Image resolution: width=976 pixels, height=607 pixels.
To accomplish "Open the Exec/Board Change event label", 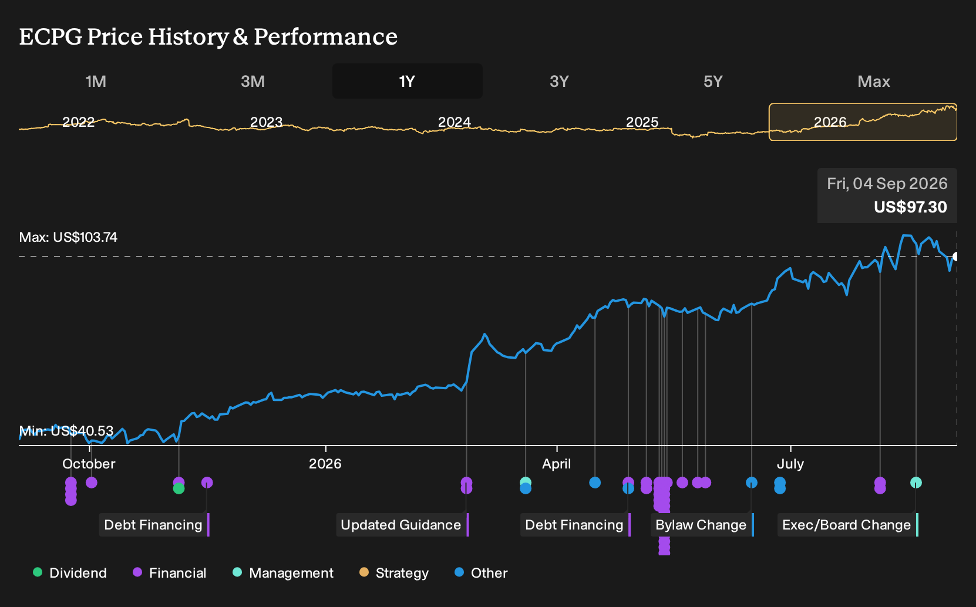I will 848,525.
